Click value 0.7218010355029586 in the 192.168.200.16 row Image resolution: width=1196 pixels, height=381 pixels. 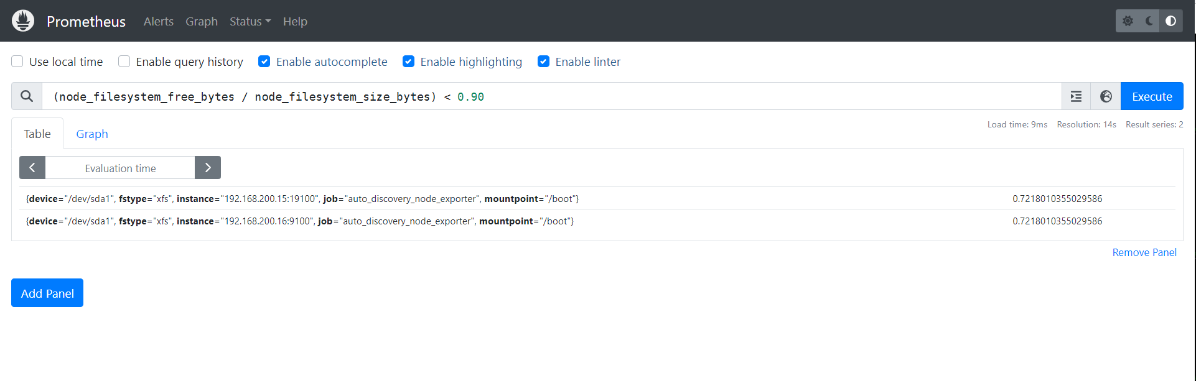[x=1057, y=221]
